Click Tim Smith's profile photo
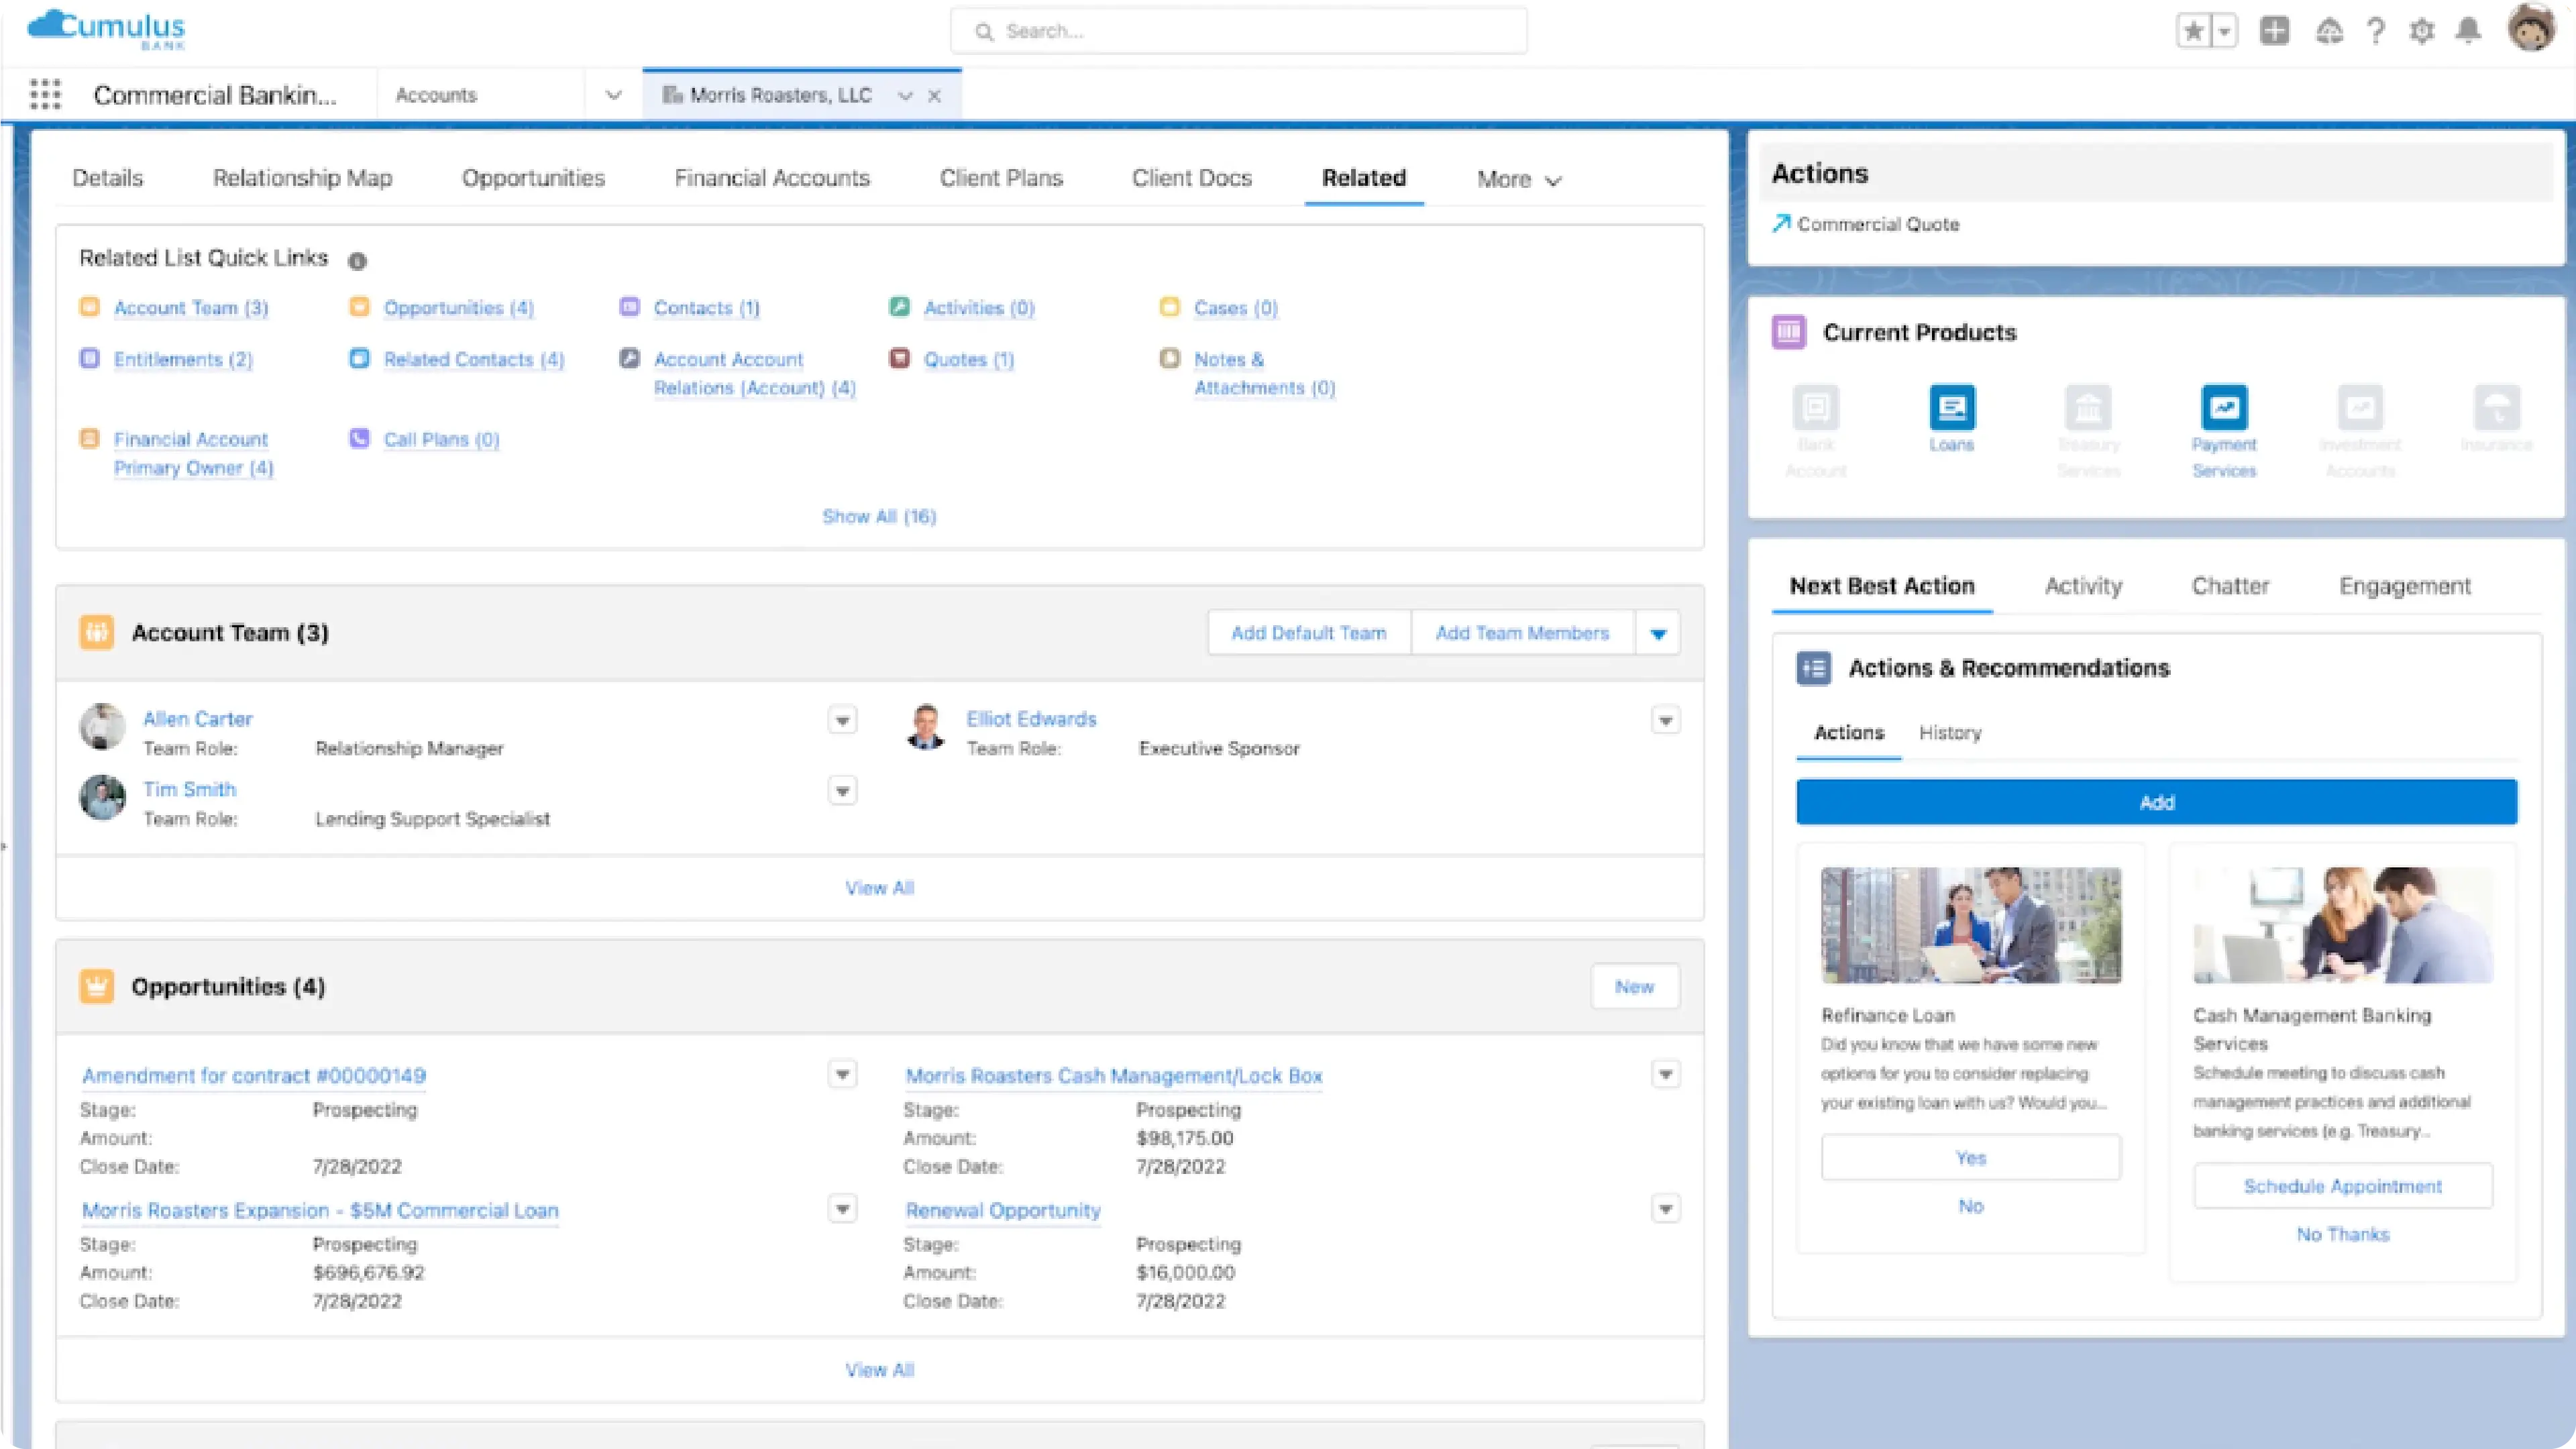The width and height of the screenshot is (2576, 1449). pos(102,797)
